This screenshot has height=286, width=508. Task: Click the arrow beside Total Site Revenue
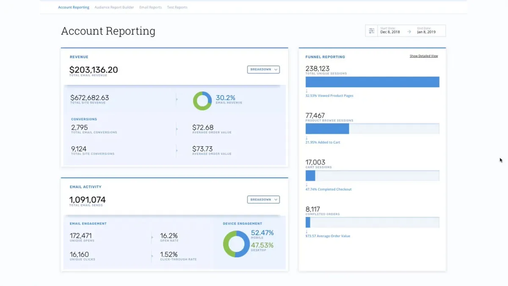(177, 100)
